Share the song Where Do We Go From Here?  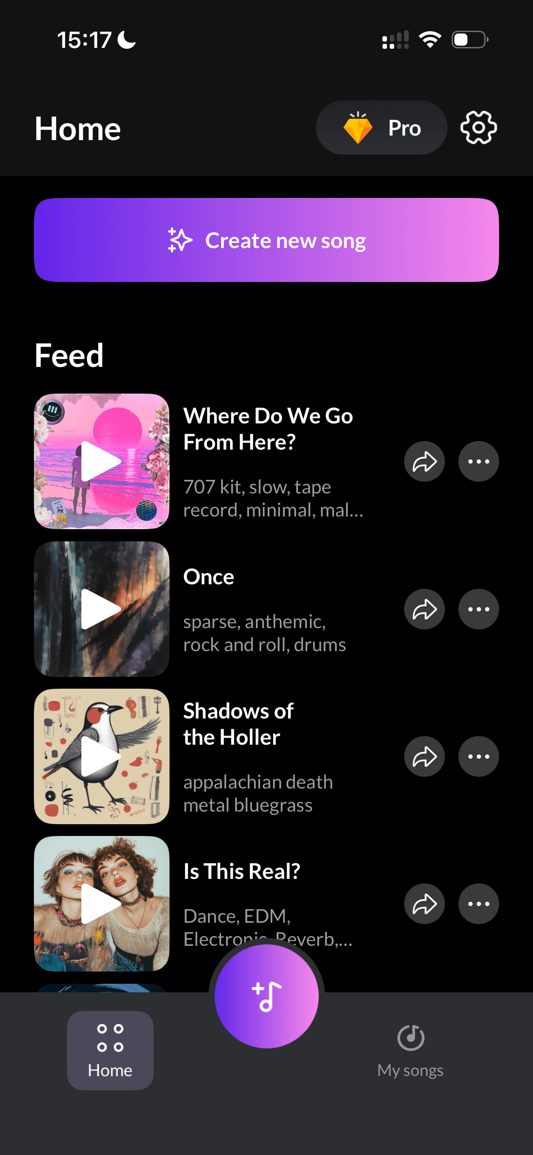pyautogui.click(x=424, y=461)
